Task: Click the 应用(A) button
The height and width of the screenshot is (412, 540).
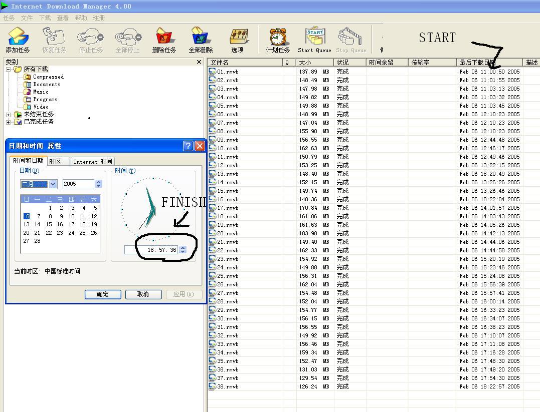Action: (x=184, y=294)
